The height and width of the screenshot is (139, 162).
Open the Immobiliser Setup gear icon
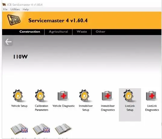click(x=86, y=96)
